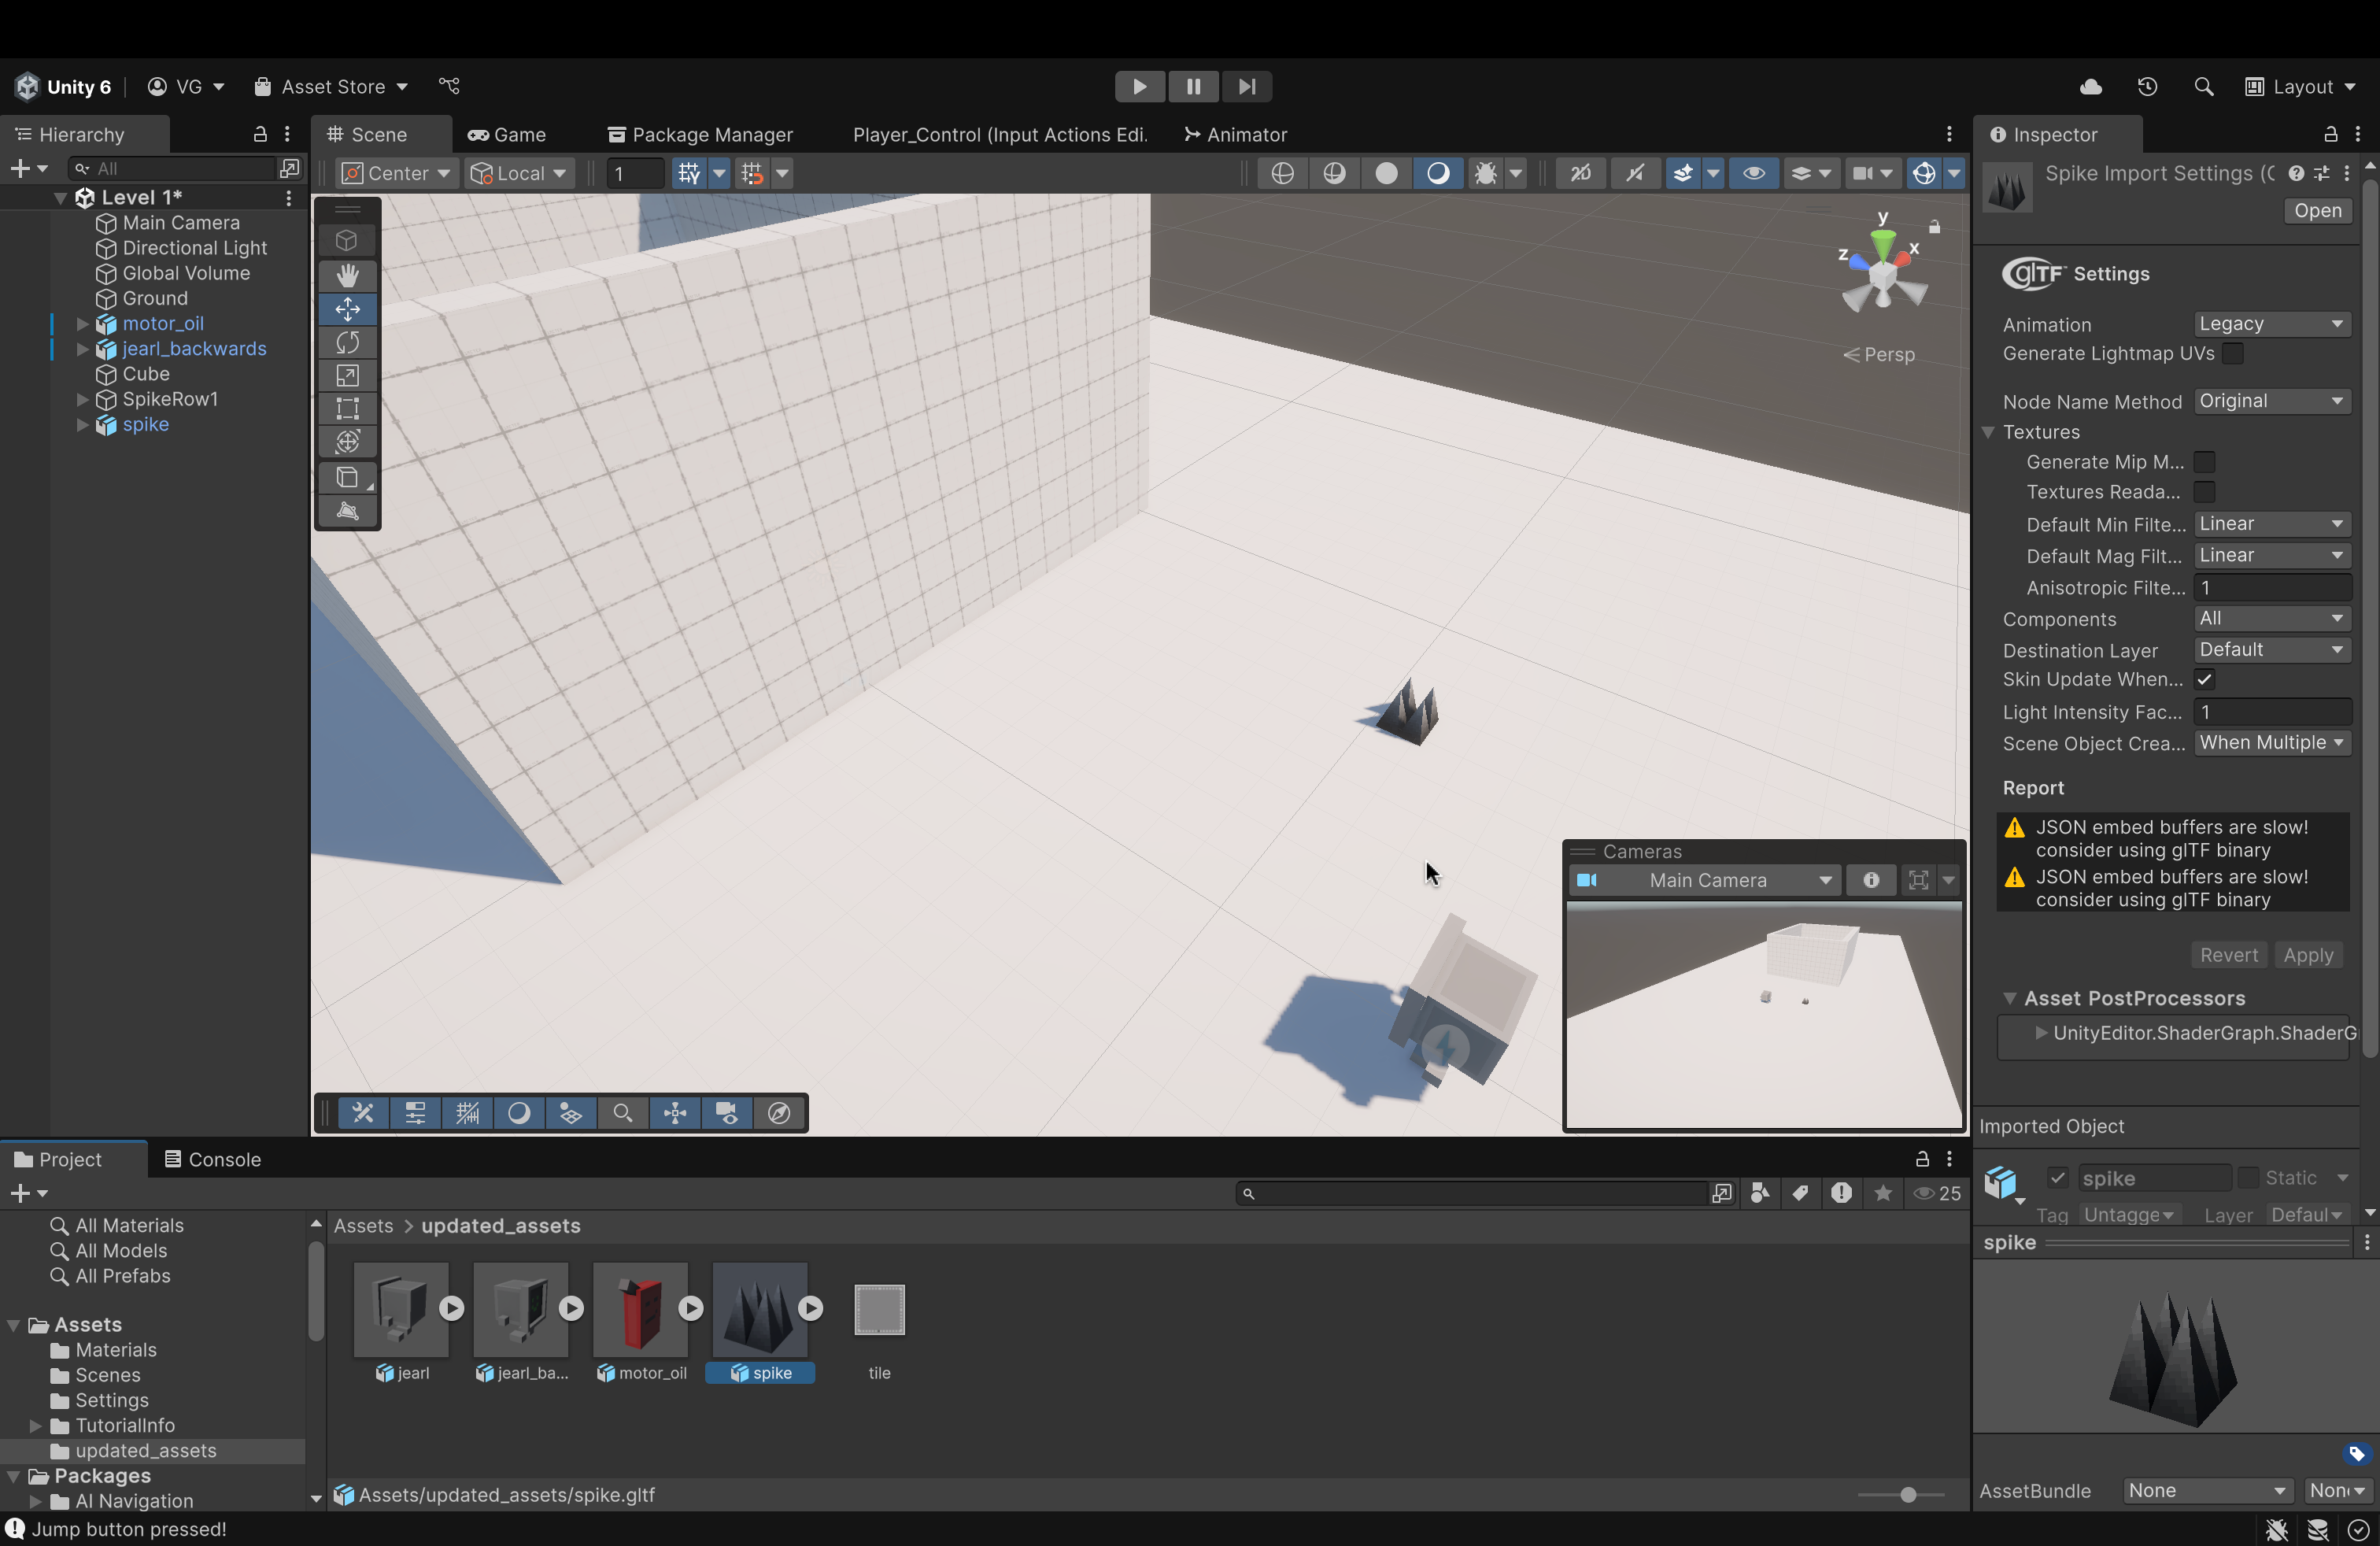Open Node Name Method dropdown

(2272, 401)
